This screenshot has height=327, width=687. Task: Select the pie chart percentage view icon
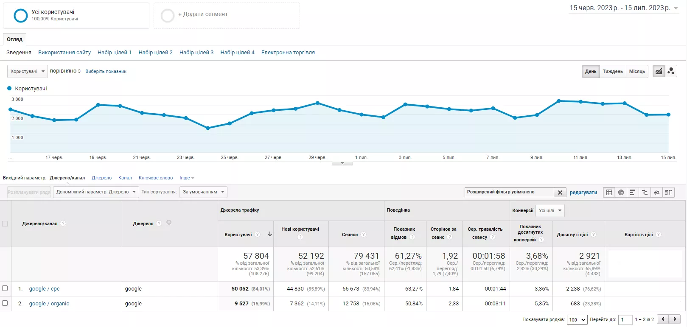621,193
